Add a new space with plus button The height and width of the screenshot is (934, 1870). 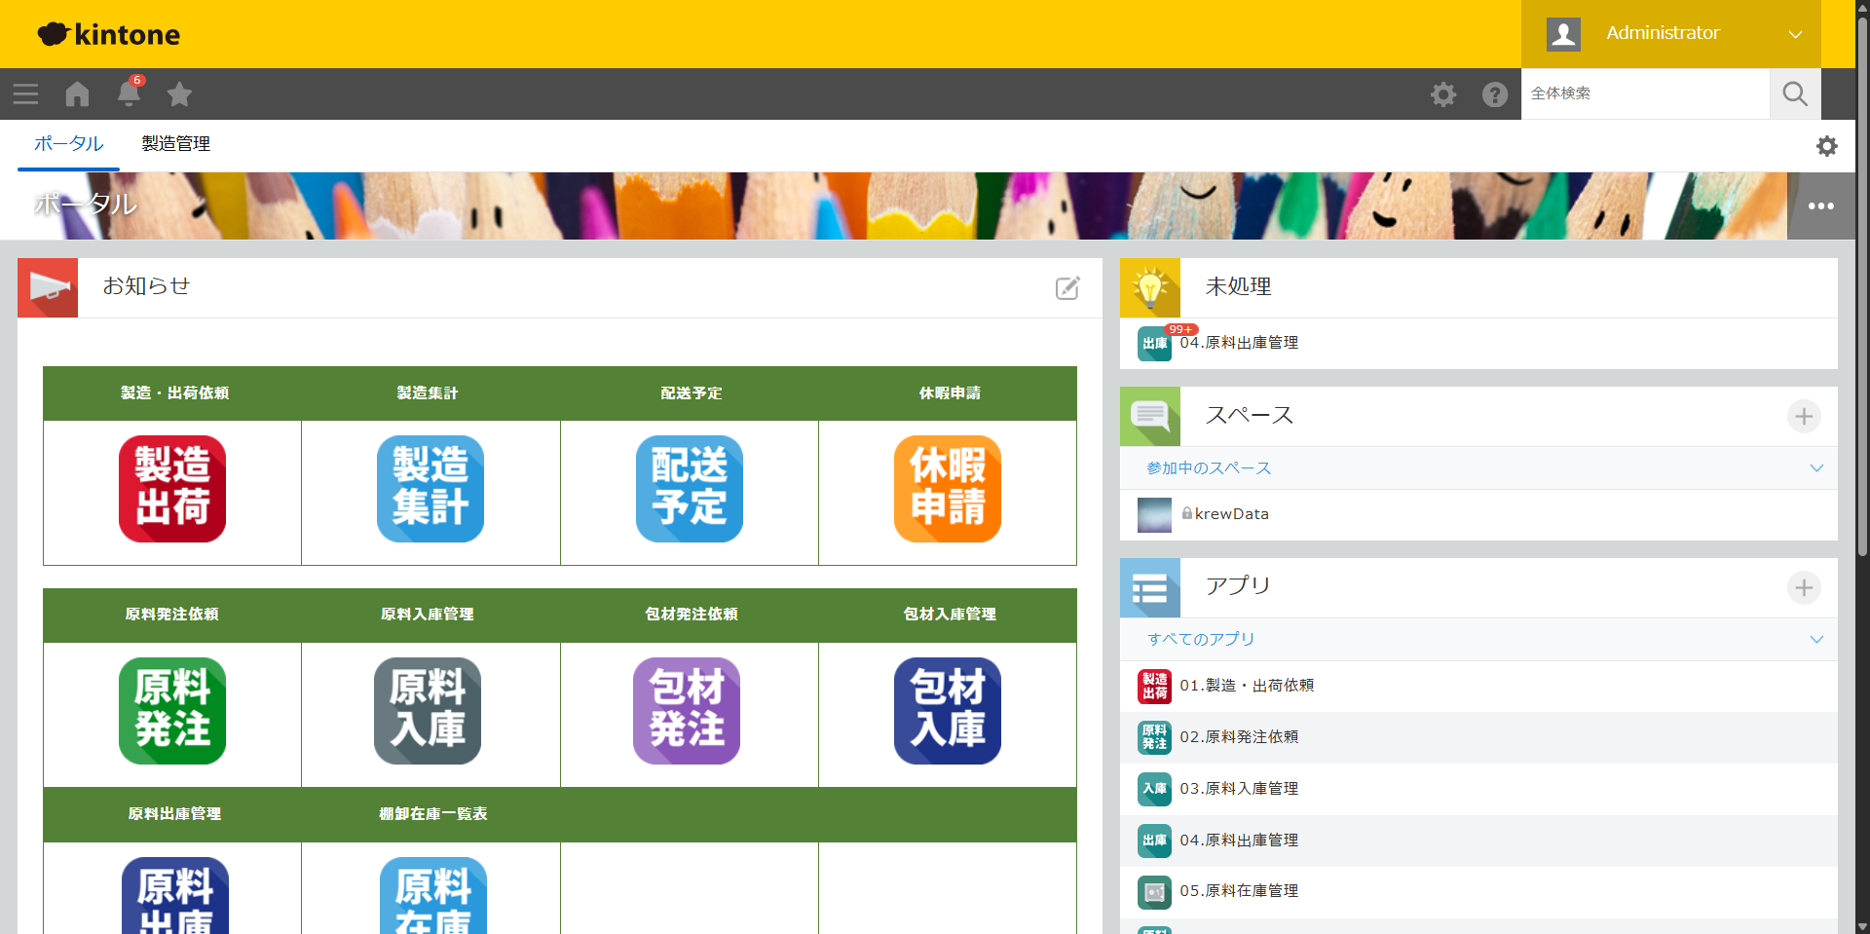point(1804,417)
